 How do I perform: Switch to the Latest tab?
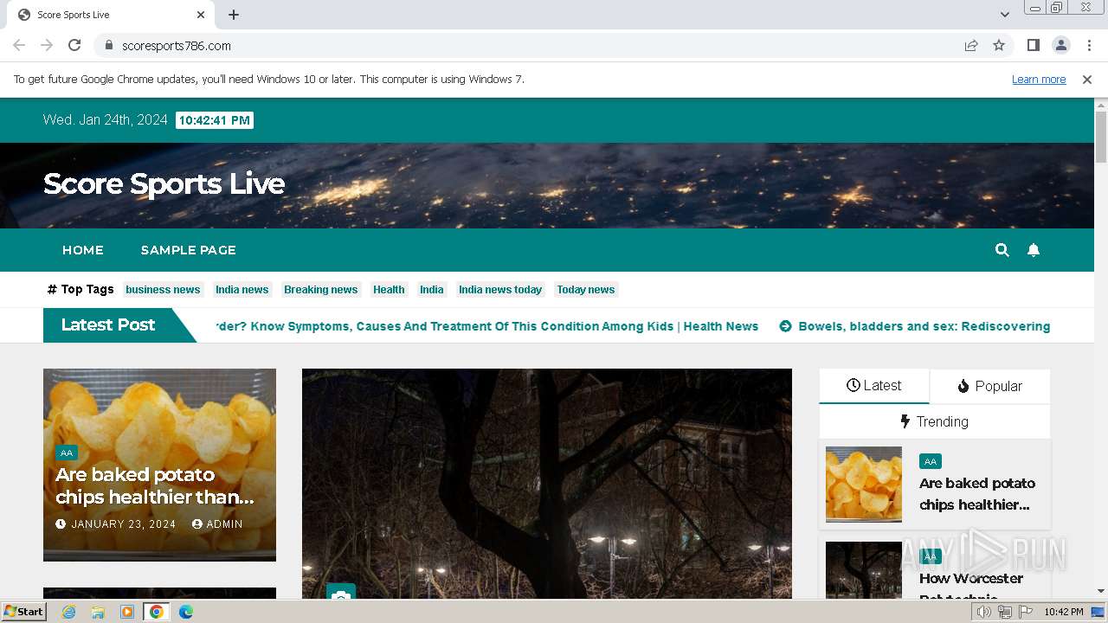tap(874, 386)
